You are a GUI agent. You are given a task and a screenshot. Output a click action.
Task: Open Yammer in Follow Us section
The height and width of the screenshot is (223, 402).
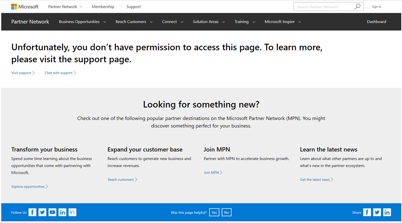point(72,212)
